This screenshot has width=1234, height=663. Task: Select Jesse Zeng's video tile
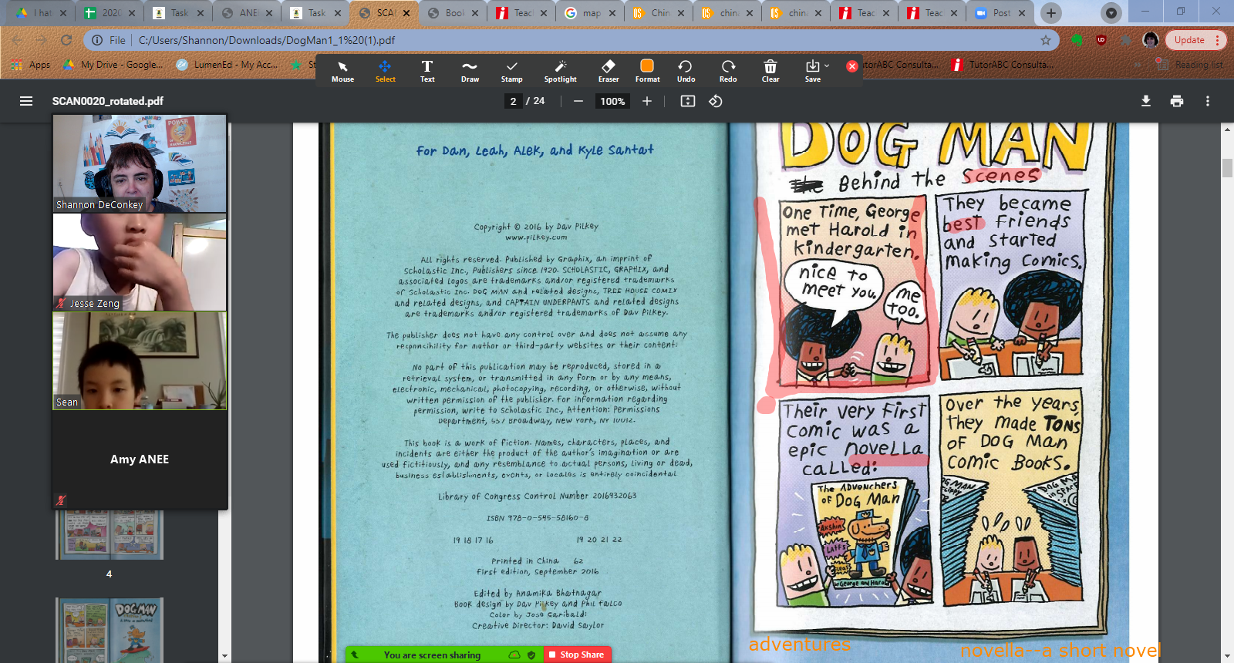pyautogui.click(x=140, y=262)
